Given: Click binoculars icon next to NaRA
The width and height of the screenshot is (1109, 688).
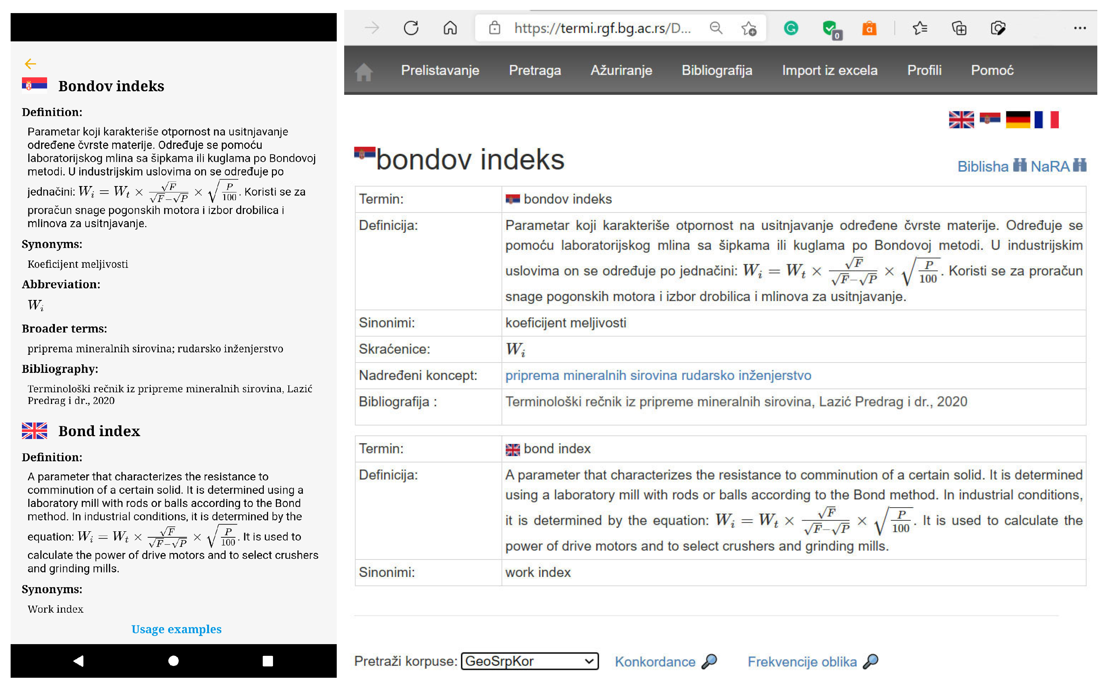Looking at the screenshot, I should point(1079,165).
